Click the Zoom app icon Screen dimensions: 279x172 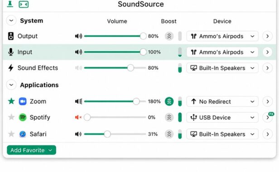(x=23, y=101)
